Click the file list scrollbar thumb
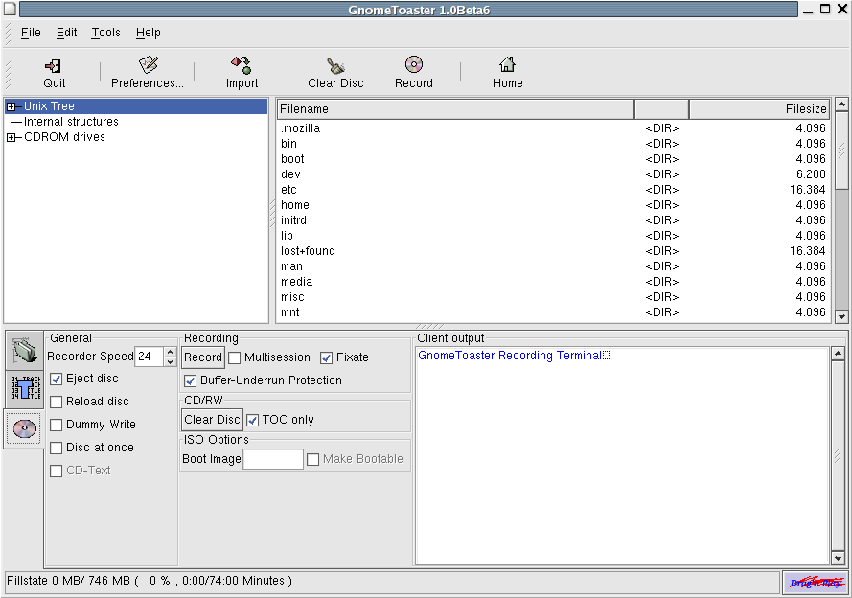This screenshot has width=852, height=598. tap(841, 150)
